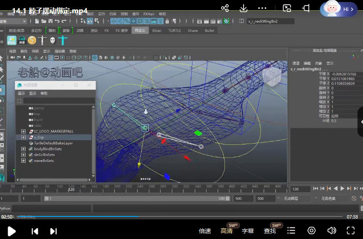Click the cyan T-pose figure shelf icon
Viewport: 363px width, 239px height.
[63, 40]
